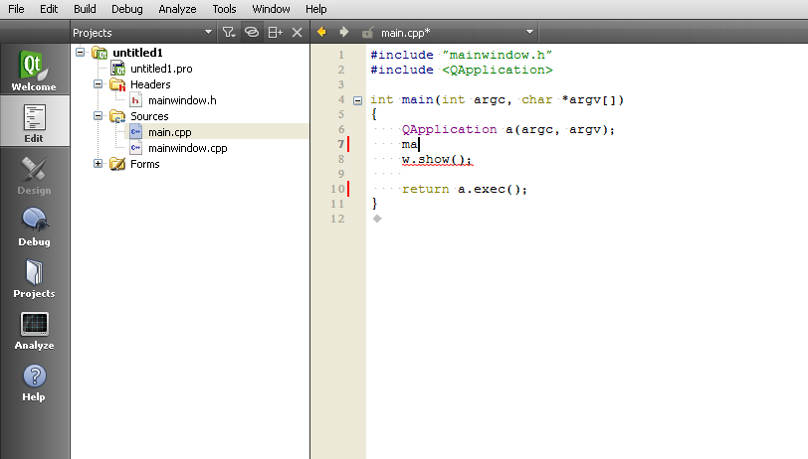Click the filter tree icon
This screenshot has width=808, height=459.
228,33
